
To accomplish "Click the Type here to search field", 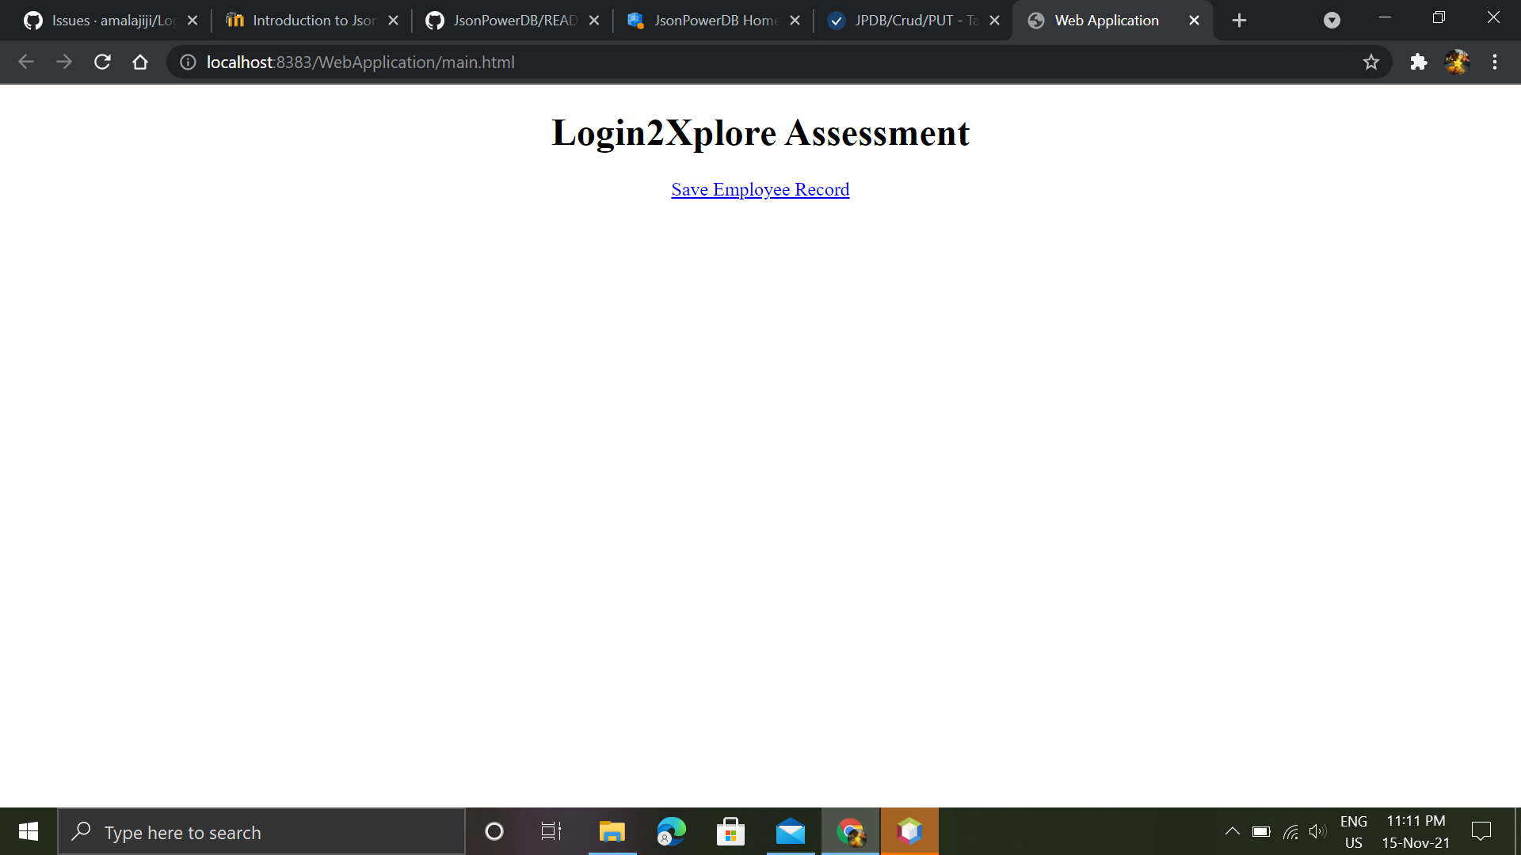I will click(261, 831).
